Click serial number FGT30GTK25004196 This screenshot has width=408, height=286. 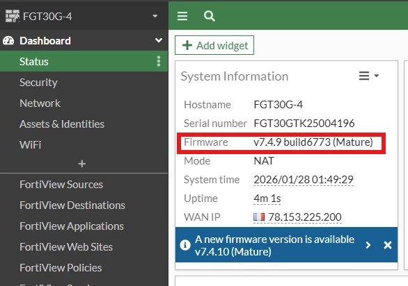(304, 124)
